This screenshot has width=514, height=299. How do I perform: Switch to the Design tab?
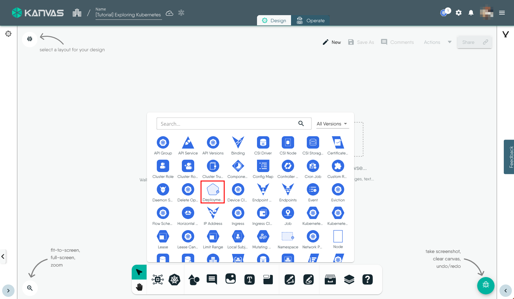(274, 21)
